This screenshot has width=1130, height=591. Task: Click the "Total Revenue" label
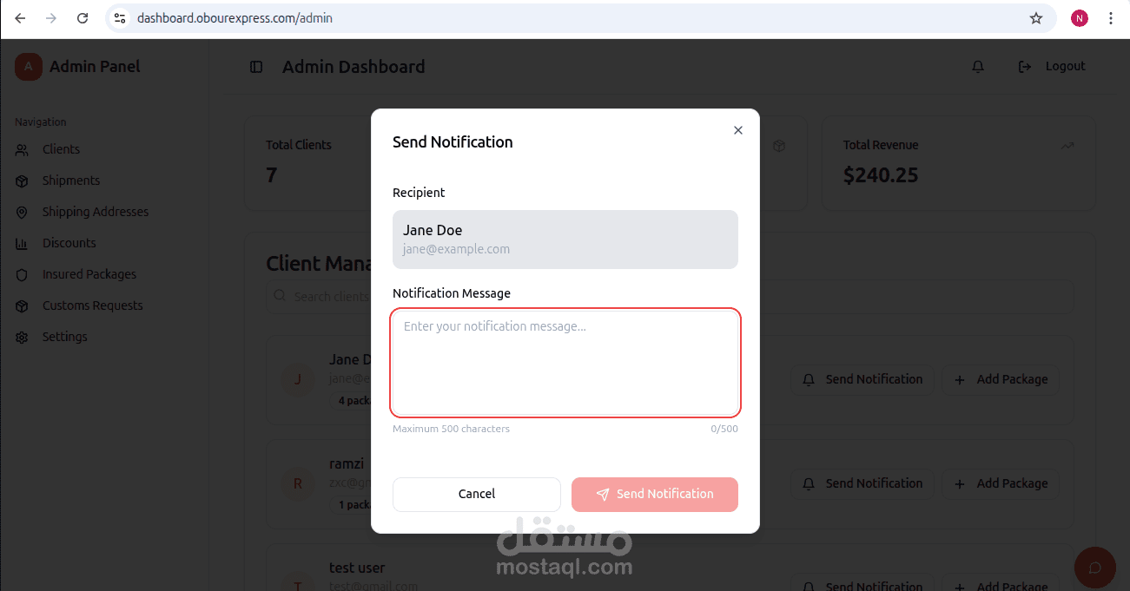(881, 145)
